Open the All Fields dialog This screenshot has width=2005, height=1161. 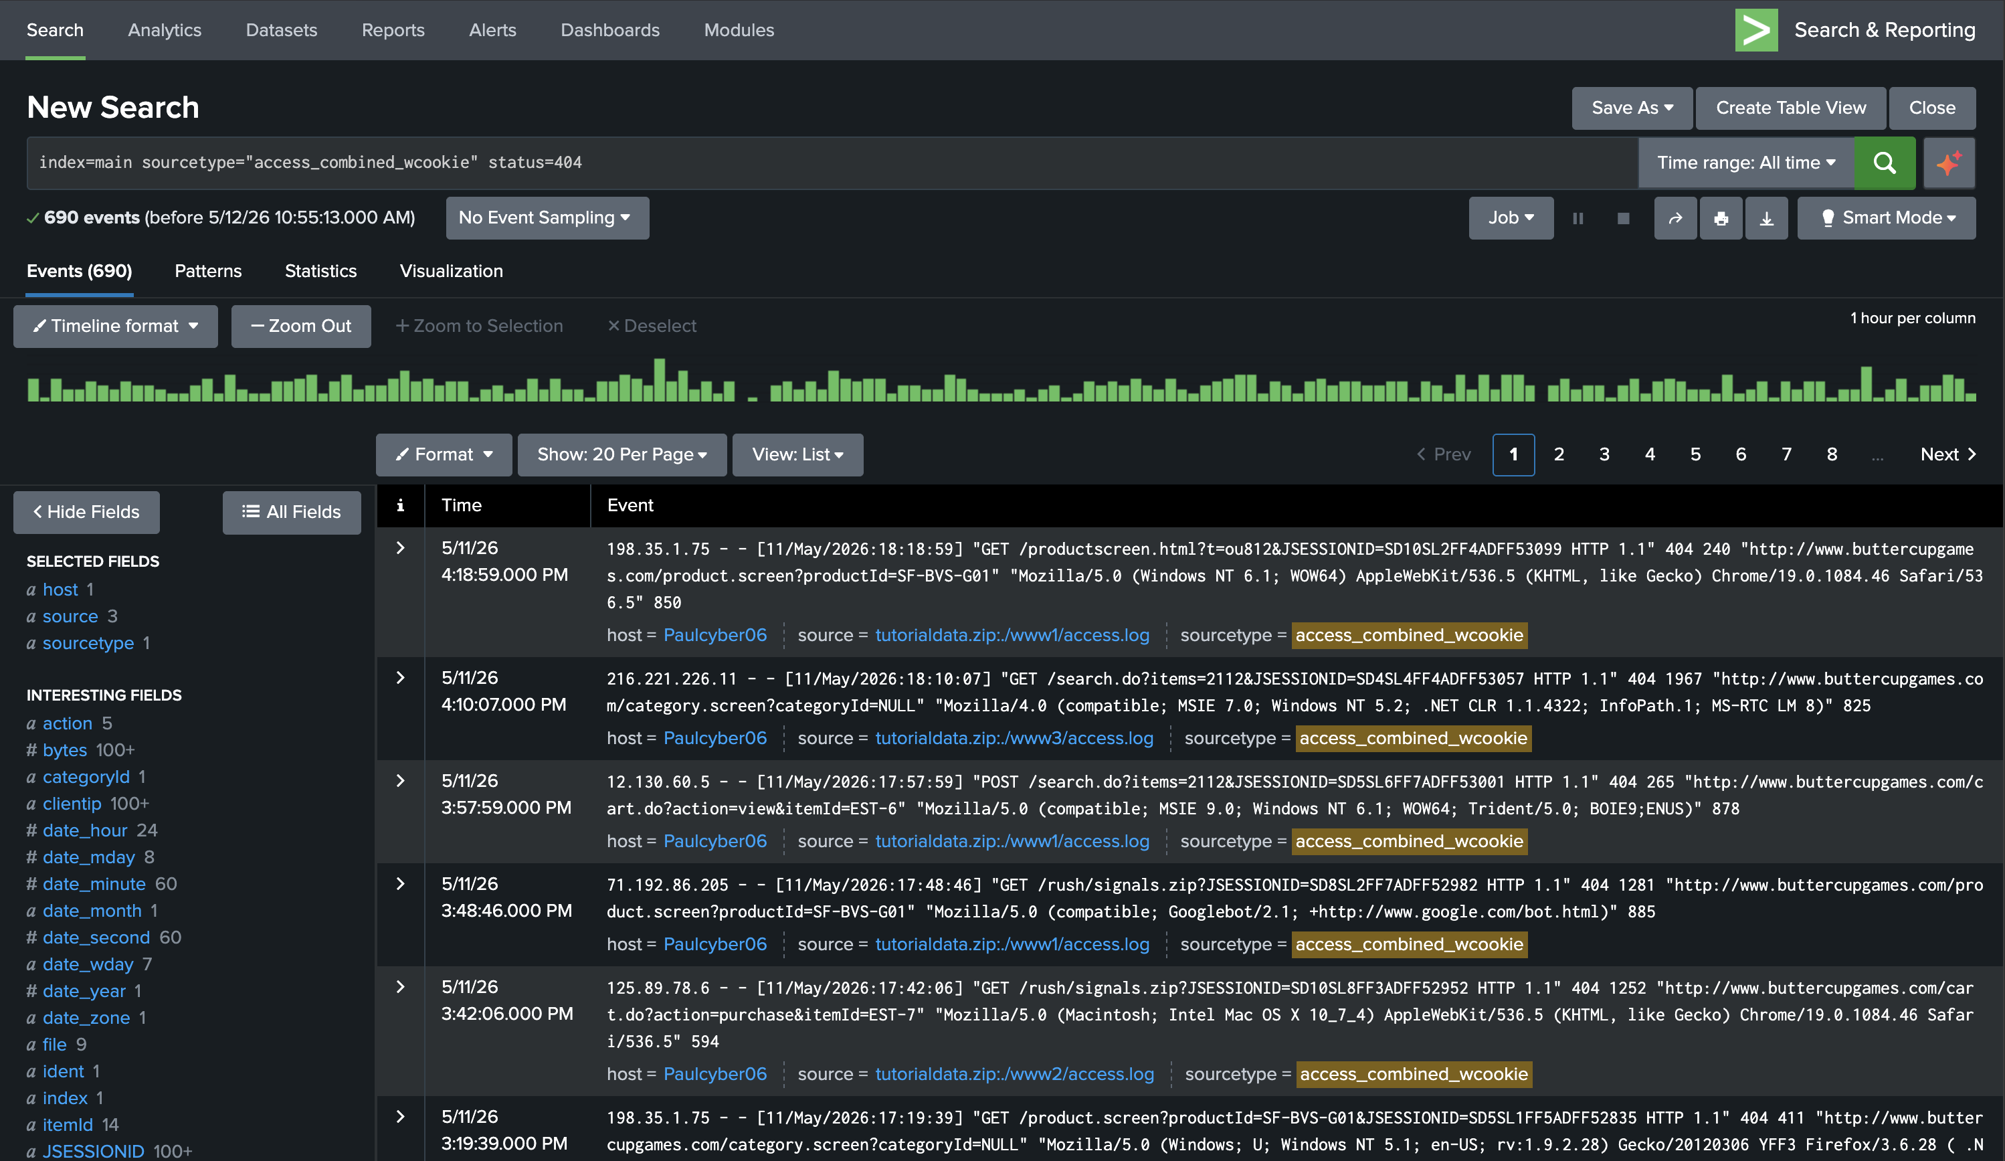coord(291,513)
